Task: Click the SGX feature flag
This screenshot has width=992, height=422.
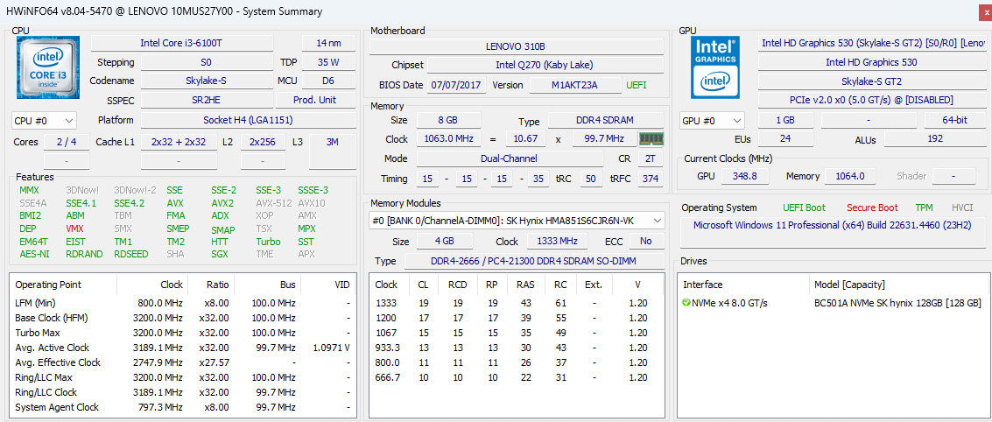Action: point(220,254)
